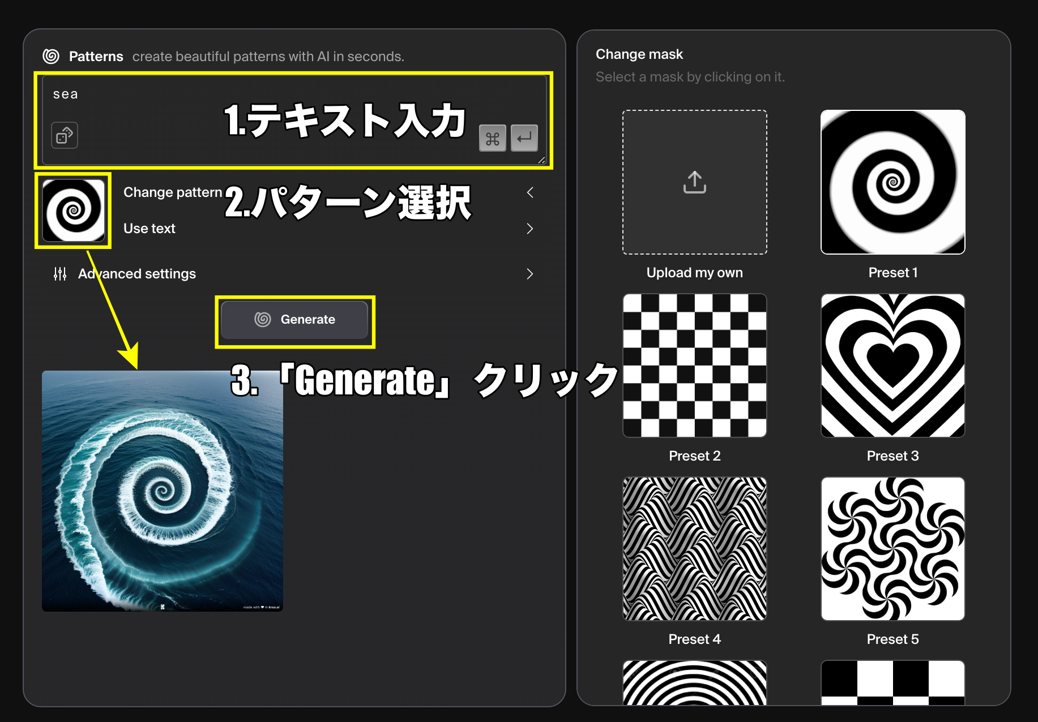Click the Upload my own dashed box
Viewport: 1038px width, 722px height.
click(x=695, y=182)
